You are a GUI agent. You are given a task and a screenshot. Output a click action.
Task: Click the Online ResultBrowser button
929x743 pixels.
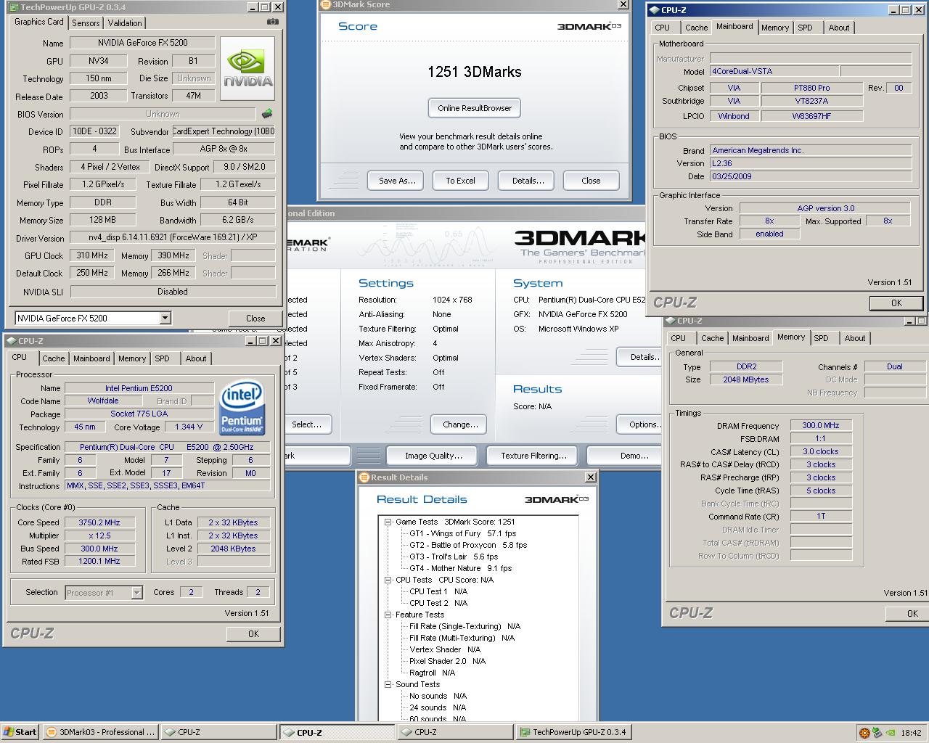(475, 108)
